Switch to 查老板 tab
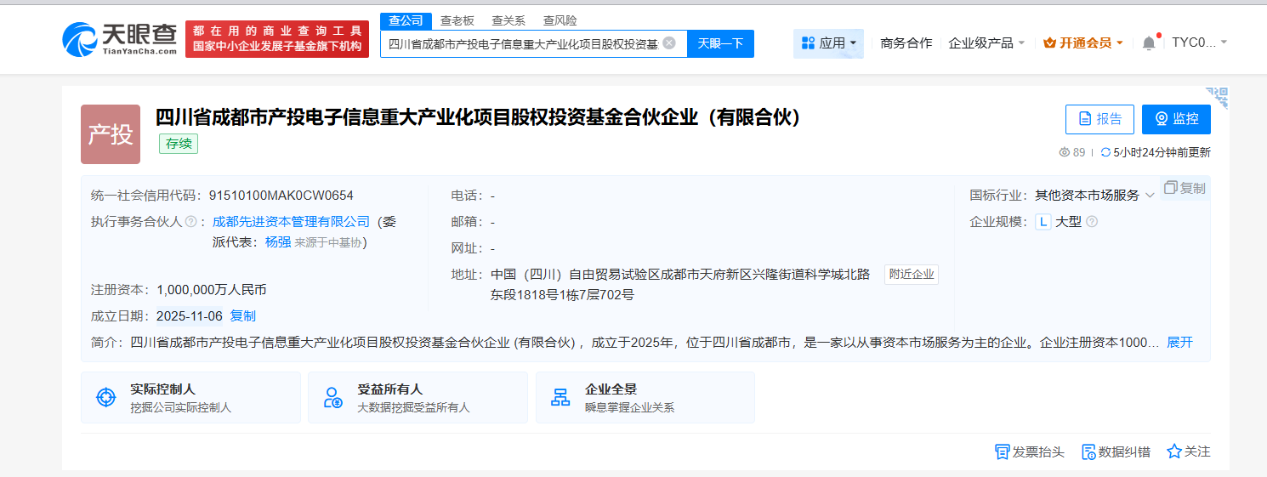Image resolution: width=1267 pixels, height=477 pixels. (457, 20)
